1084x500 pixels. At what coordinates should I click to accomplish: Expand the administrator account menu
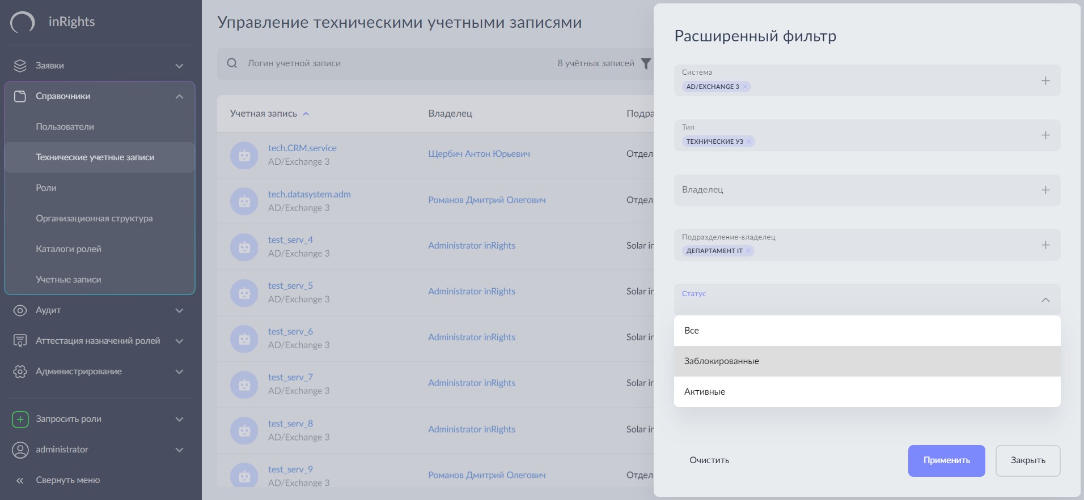coord(179,450)
